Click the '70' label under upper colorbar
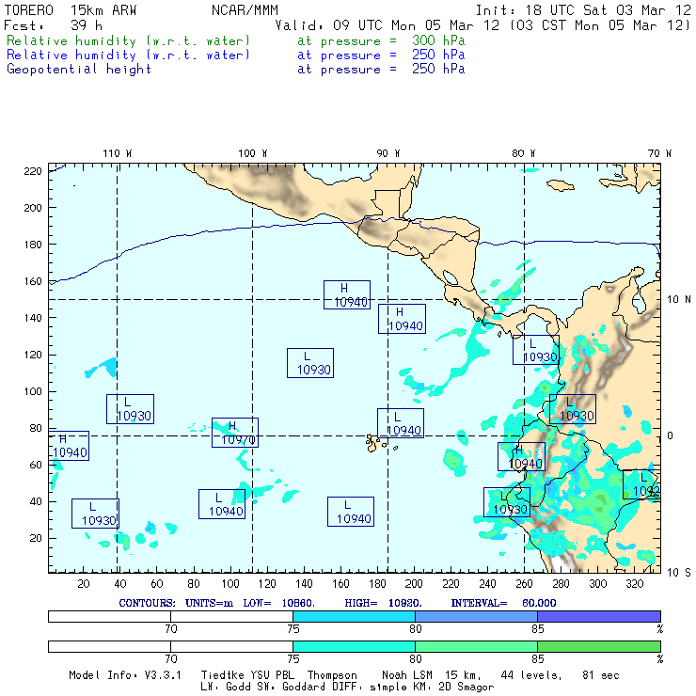Viewport: 696px width, 696px height. pos(171,629)
